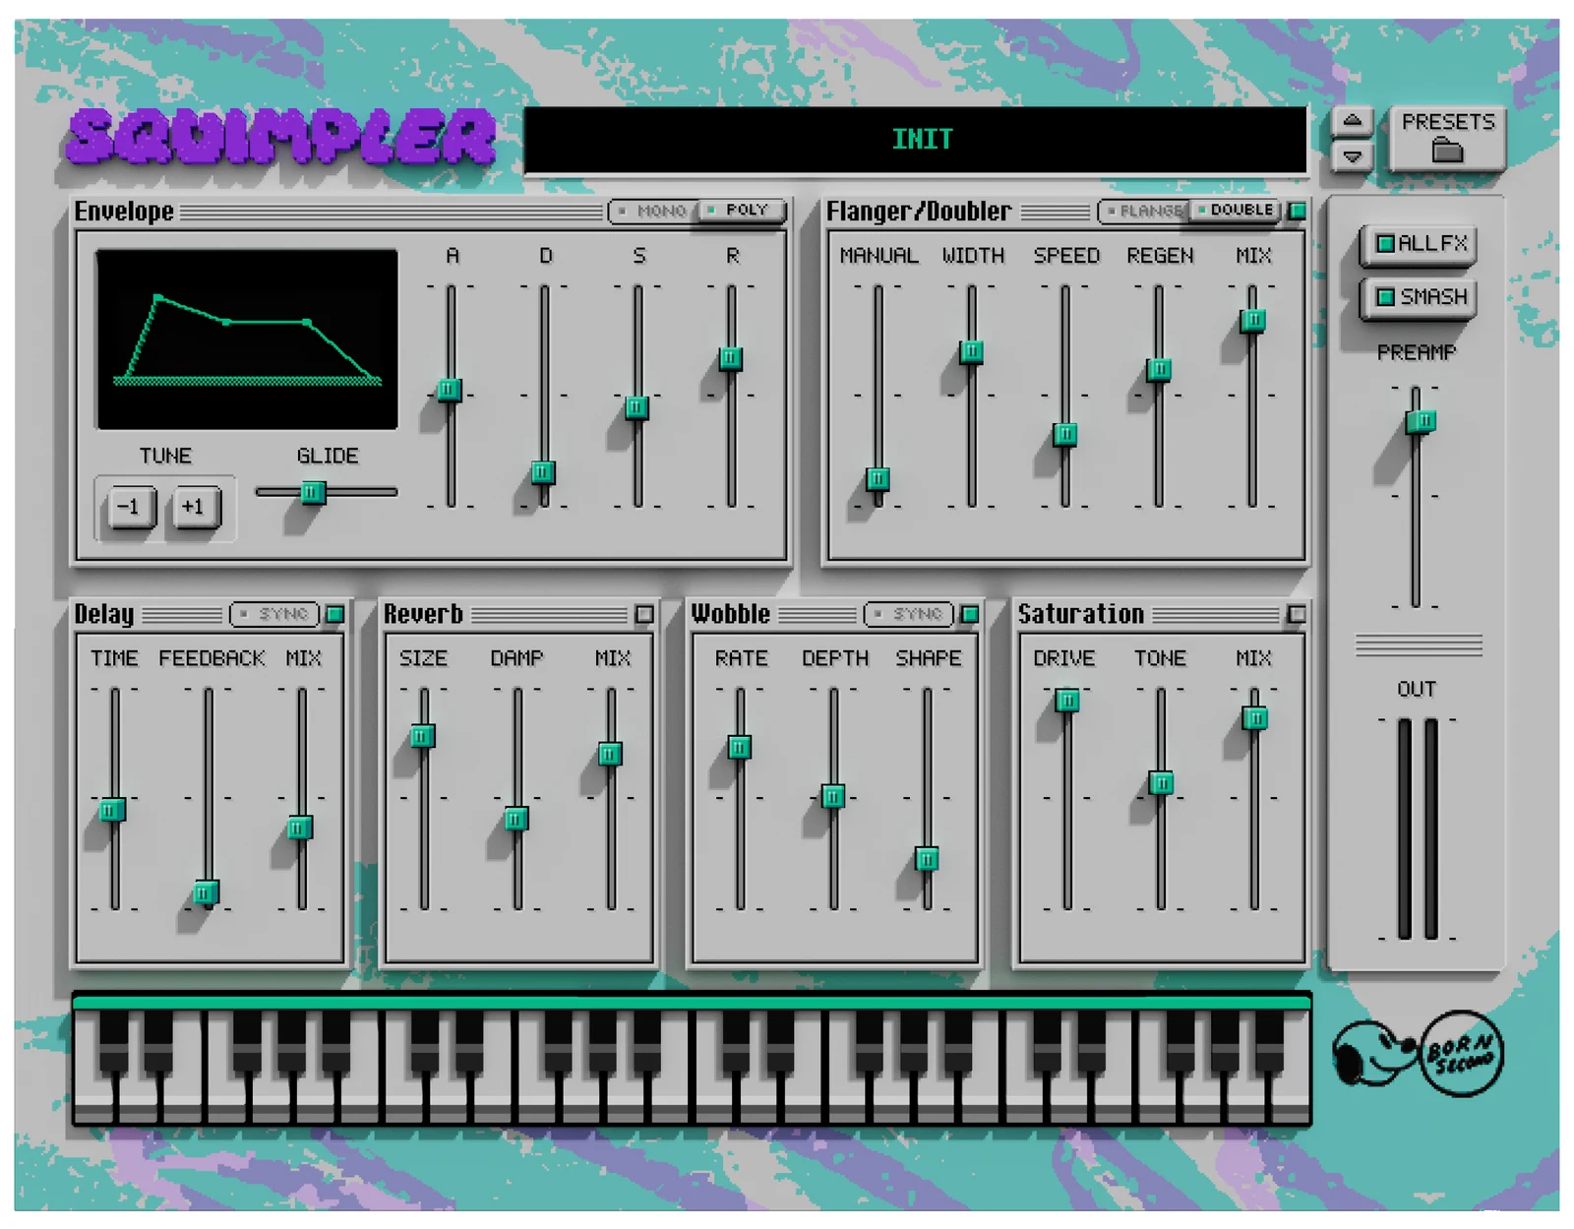Select FLANGE mode in Flanger/Doubler

tap(1144, 211)
